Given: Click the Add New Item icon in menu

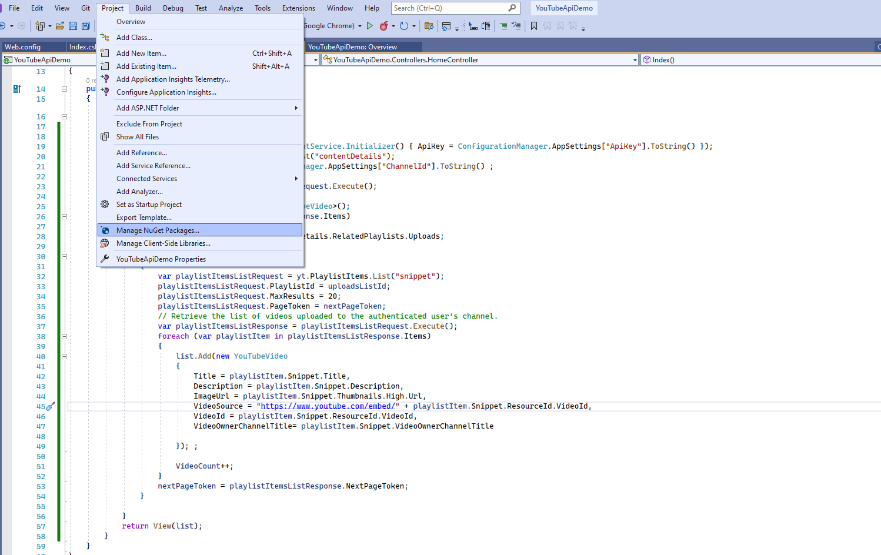Looking at the screenshot, I should click(105, 53).
